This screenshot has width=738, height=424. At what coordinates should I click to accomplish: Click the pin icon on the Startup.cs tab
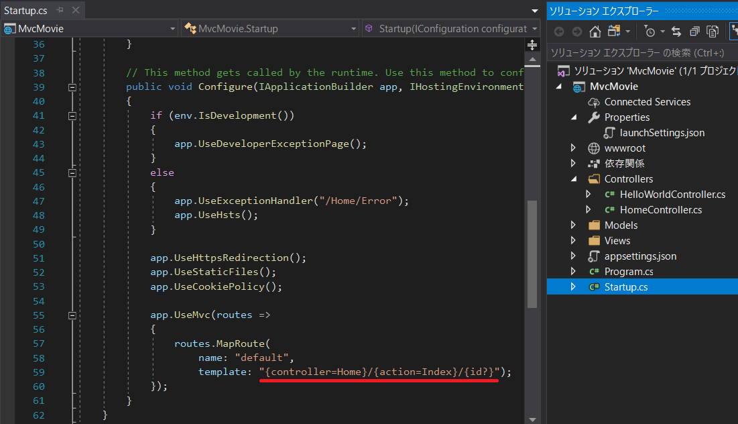coord(60,10)
